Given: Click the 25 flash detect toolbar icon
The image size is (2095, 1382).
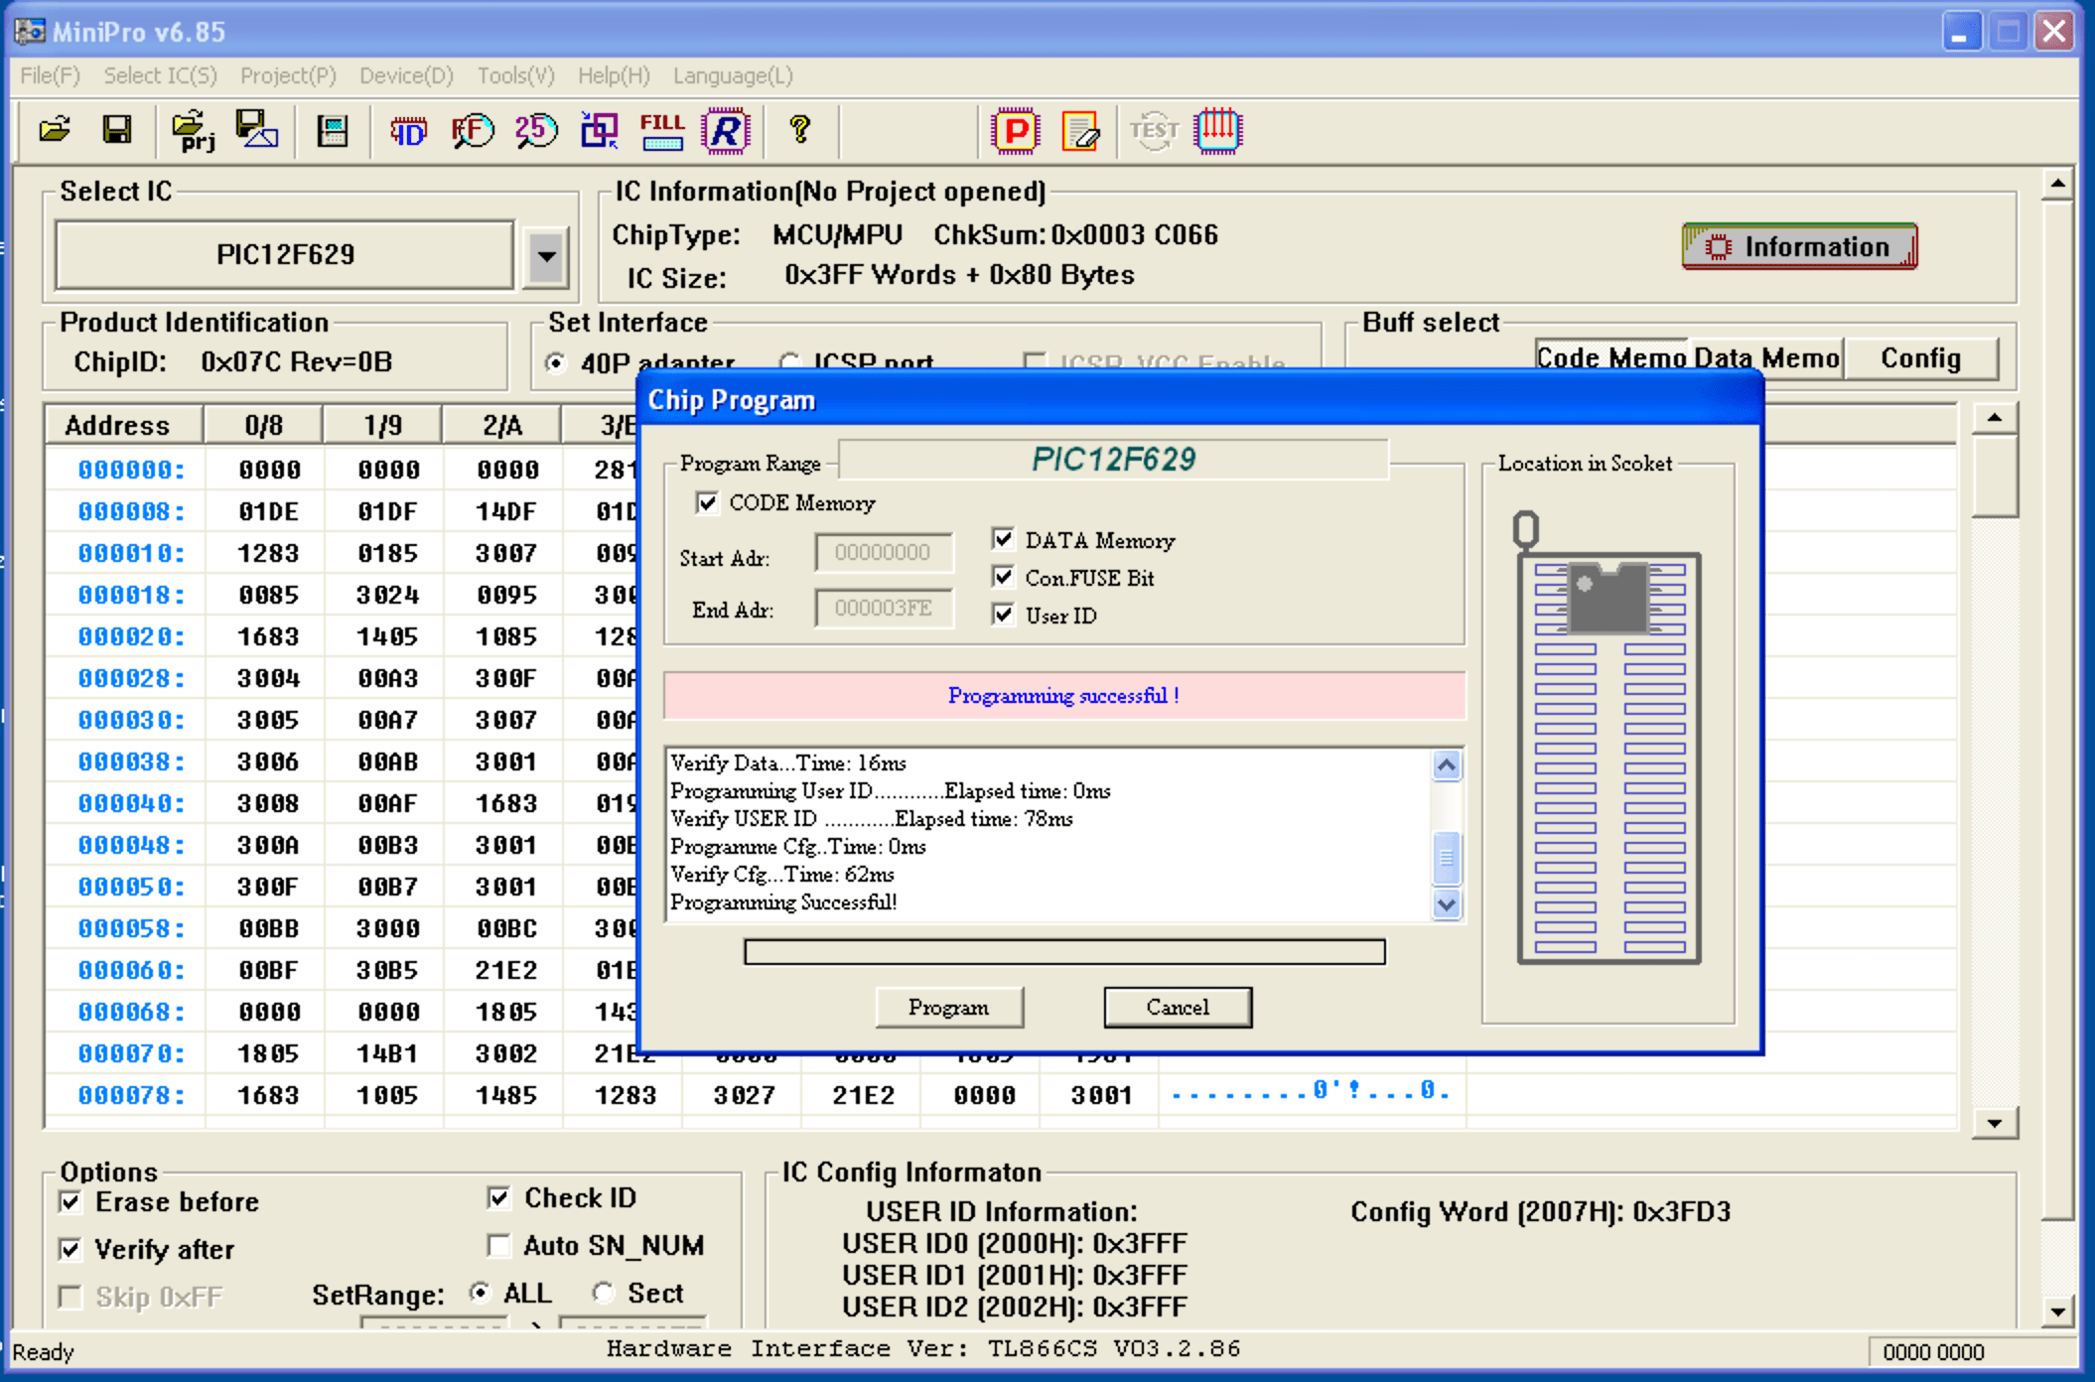Looking at the screenshot, I should [x=536, y=130].
